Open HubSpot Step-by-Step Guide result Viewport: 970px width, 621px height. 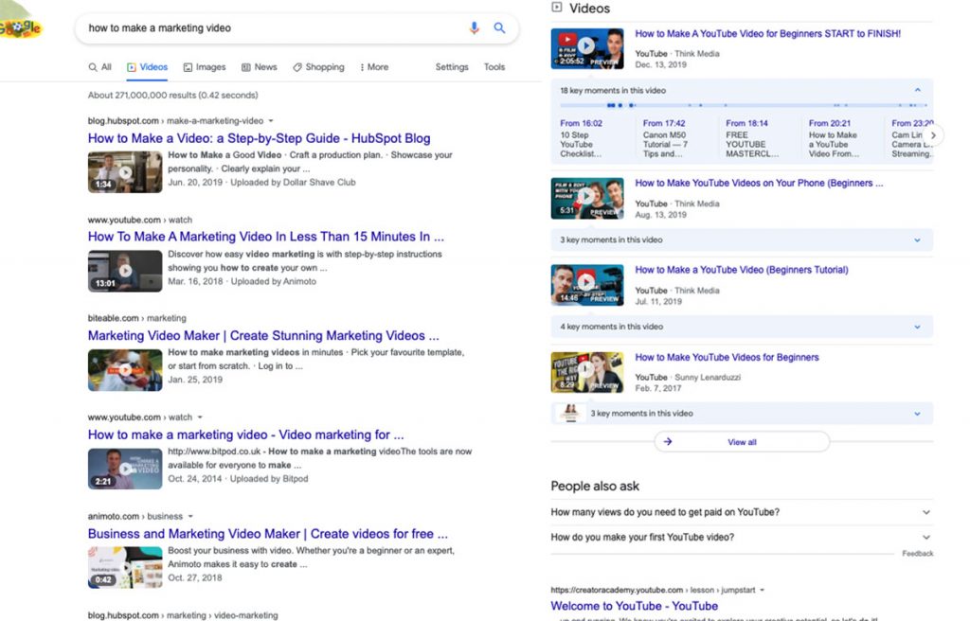click(260, 138)
